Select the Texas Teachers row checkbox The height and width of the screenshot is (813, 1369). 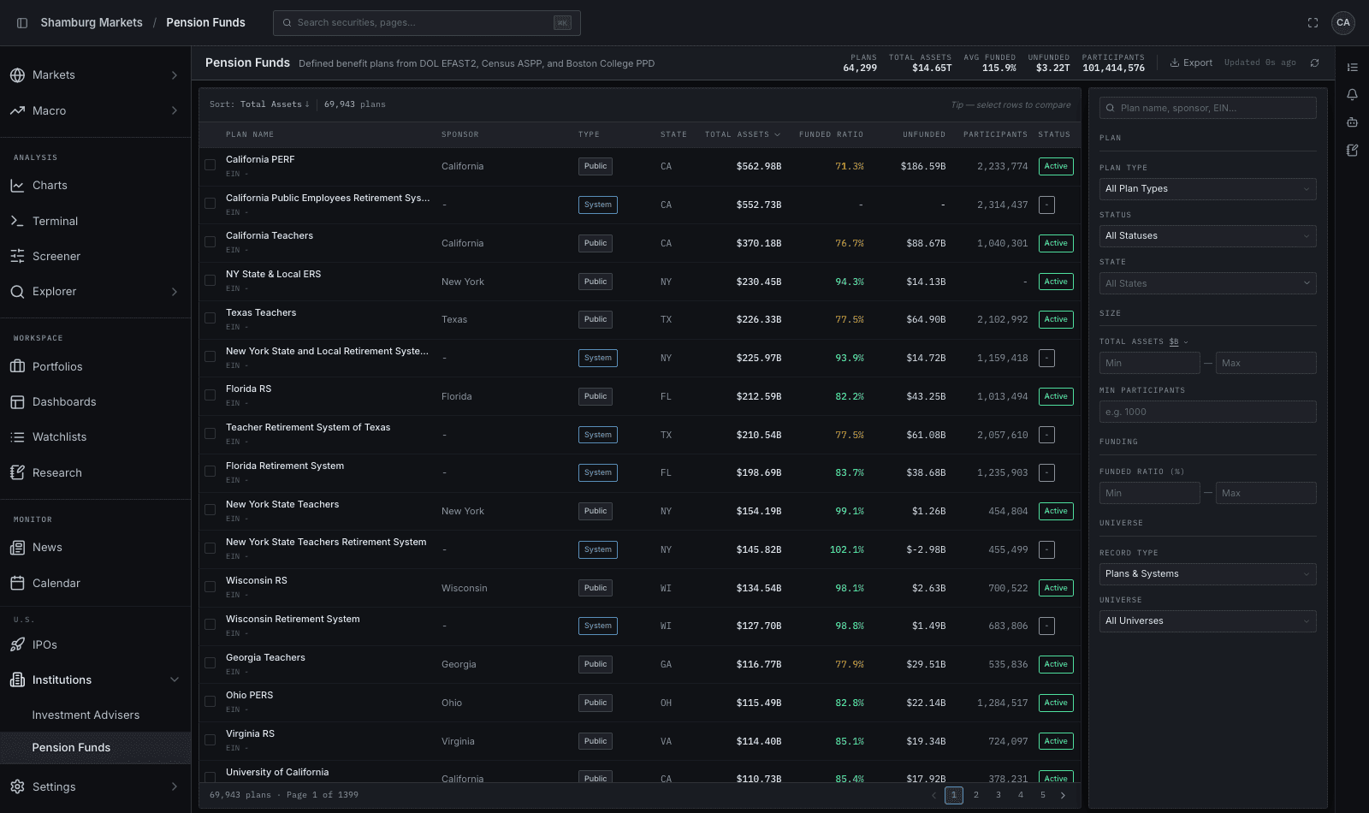pyautogui.click(x=210, y=318)
